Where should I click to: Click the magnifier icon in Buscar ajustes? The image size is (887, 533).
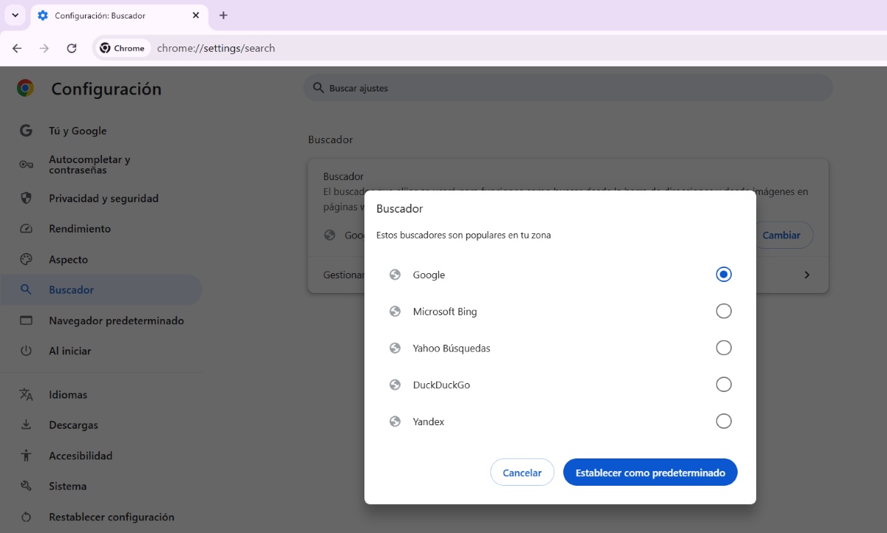pyautogui.click(x=319, y=88)
